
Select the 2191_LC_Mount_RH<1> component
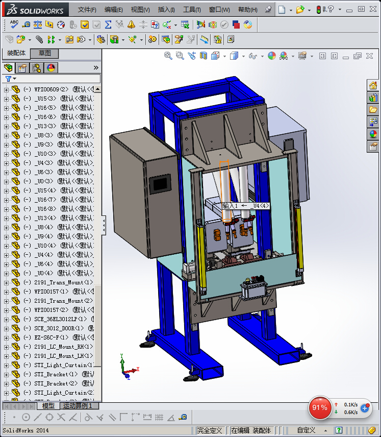coord(63,347)
